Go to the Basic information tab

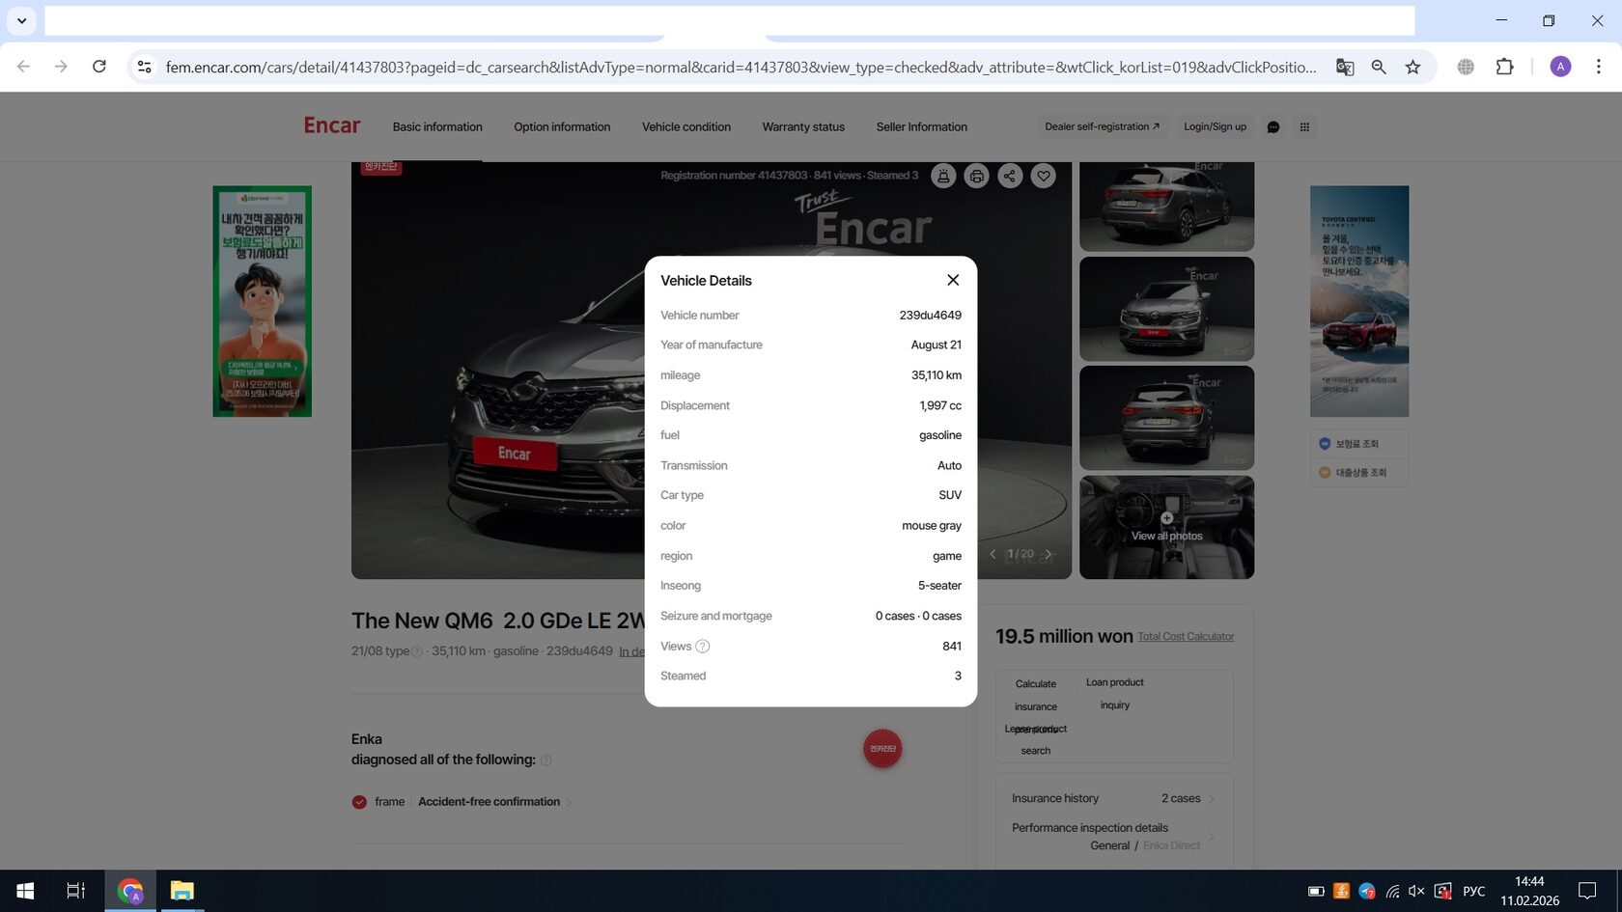point(437,127)
